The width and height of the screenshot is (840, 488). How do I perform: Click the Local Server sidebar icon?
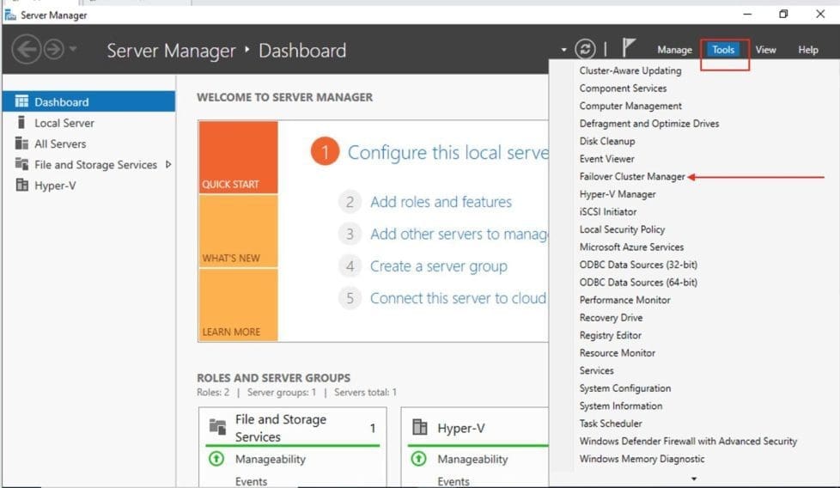click(x=22, y=123)
